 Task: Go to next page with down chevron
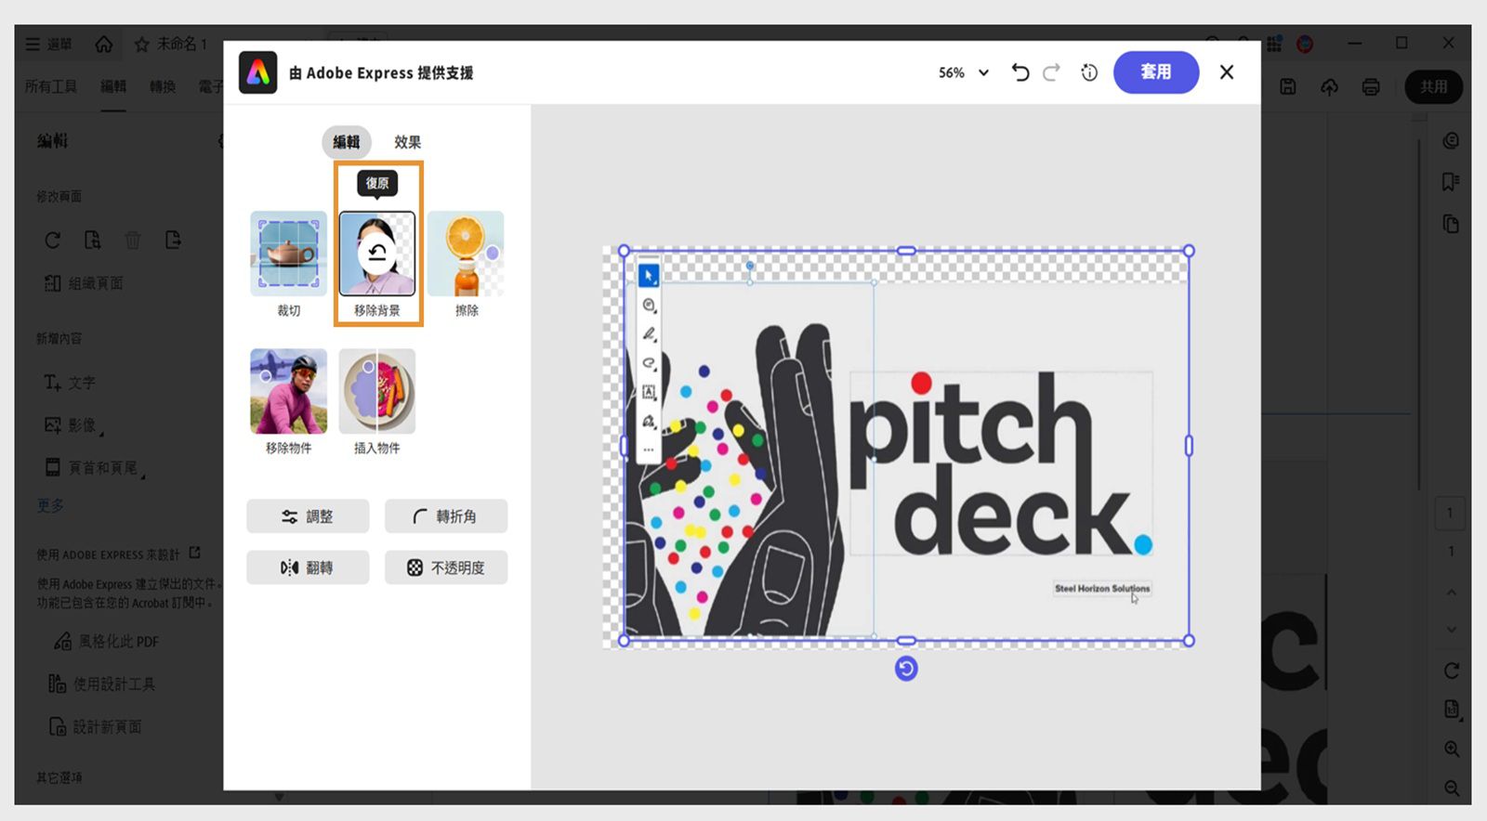[1452, 630]
